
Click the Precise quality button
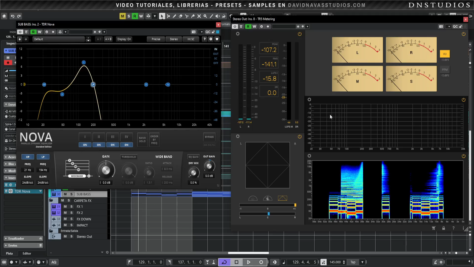(156, 39)
